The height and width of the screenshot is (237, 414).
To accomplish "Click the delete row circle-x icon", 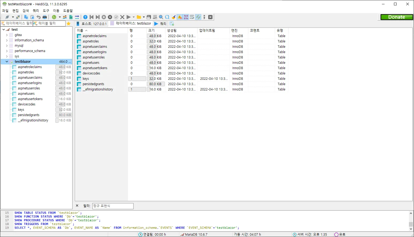I will (x=110, y=17).
